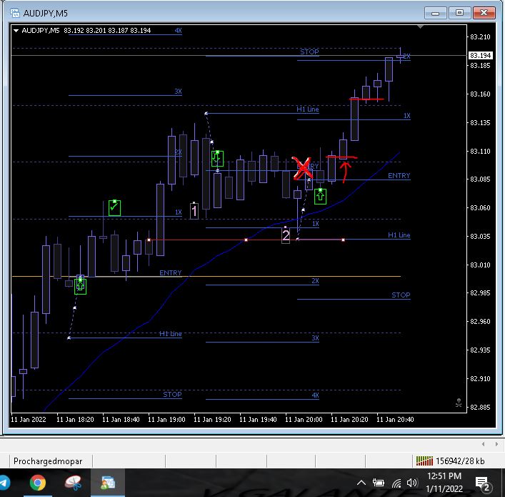Click the skull icon in the chart corner
The width and height of the screenshot is (505, 497).
point(459,403)
